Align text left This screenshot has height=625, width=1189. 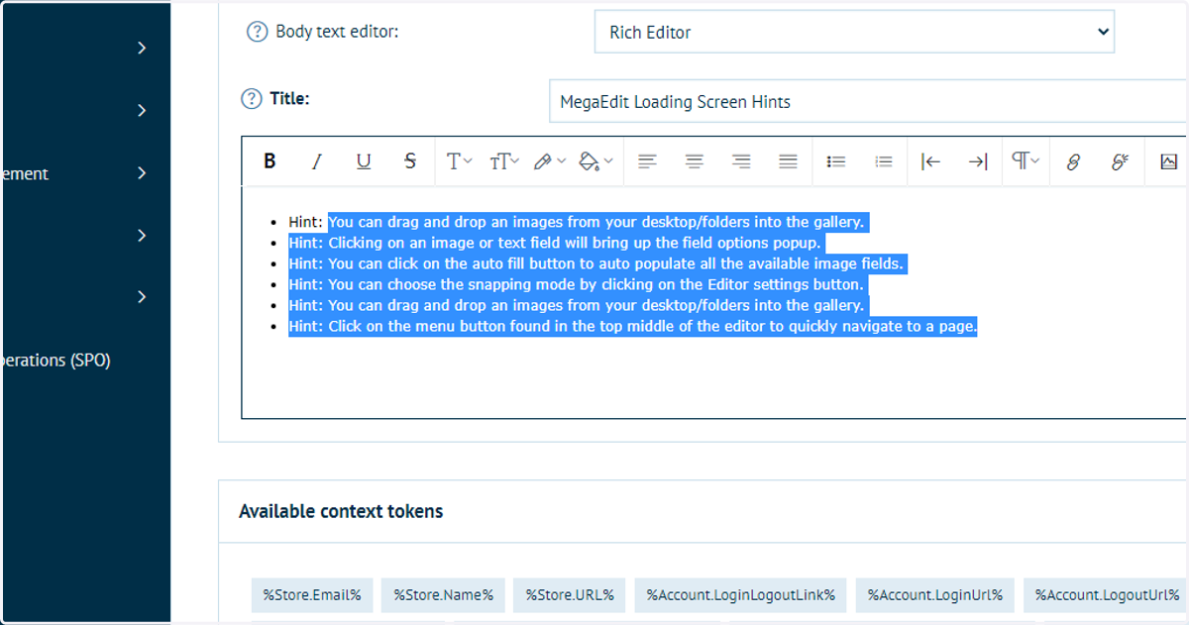647,161
